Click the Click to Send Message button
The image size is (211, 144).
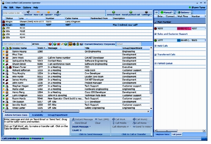(91, 134)
